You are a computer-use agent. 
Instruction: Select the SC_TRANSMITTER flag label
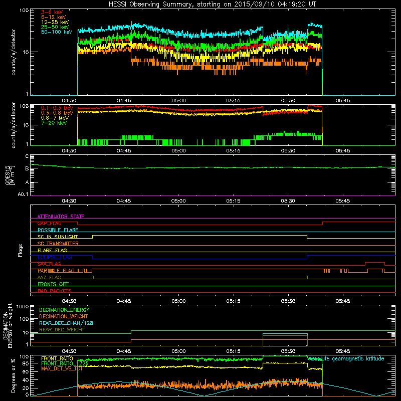[58, 244]
